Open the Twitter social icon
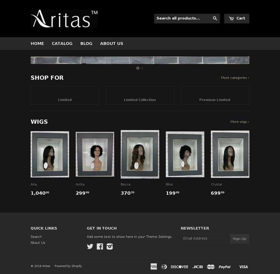 pyautogui.click(x=90, y=246)
